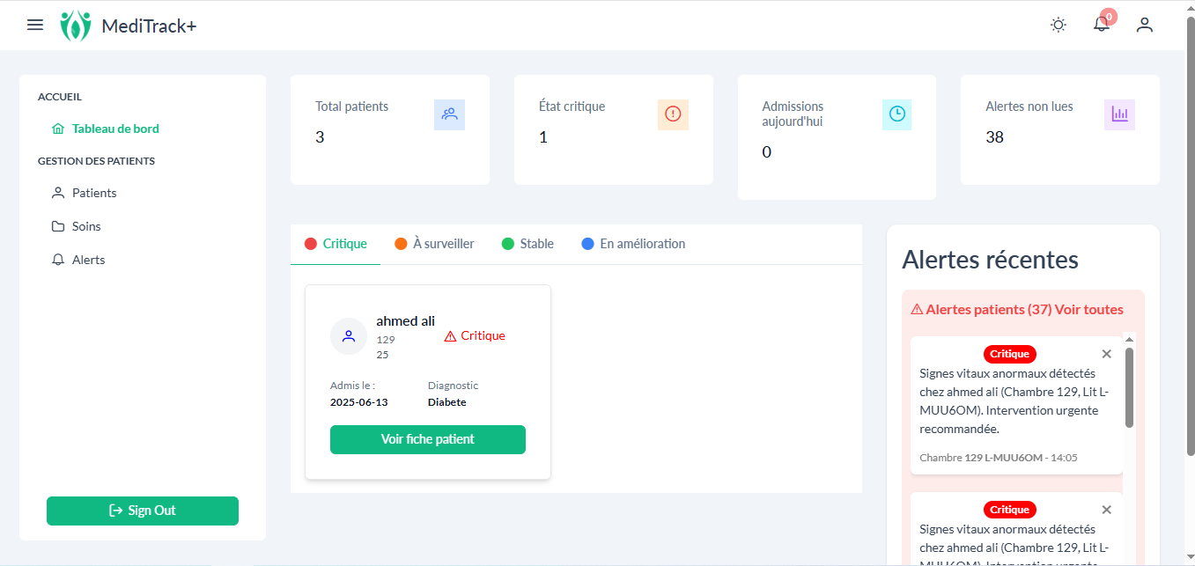This screenshot has height=566, width=1195.
Task: Click the page vertical scrollbar
Action: tap(1191, 238)
